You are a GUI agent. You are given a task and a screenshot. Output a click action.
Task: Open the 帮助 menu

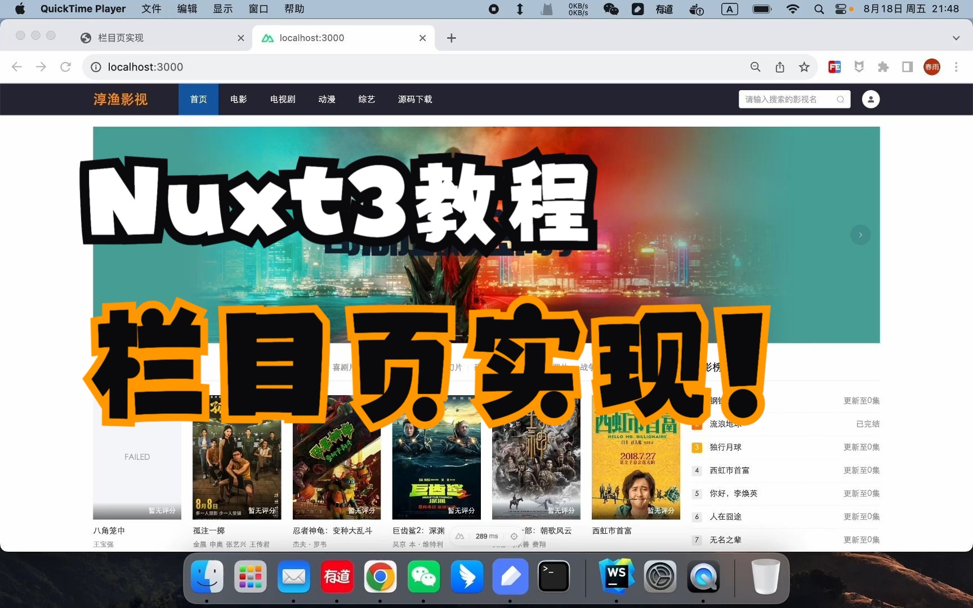coord(294,9)
